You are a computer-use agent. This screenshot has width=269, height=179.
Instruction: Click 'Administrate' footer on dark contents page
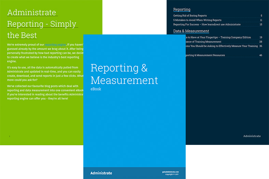coord(252,136)
